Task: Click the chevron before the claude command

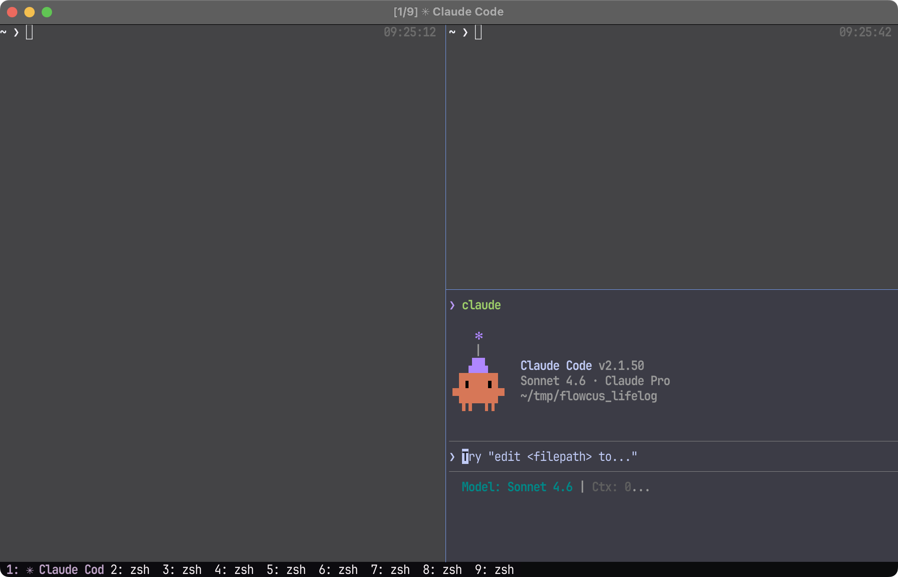Action: (x=452, y=305)
